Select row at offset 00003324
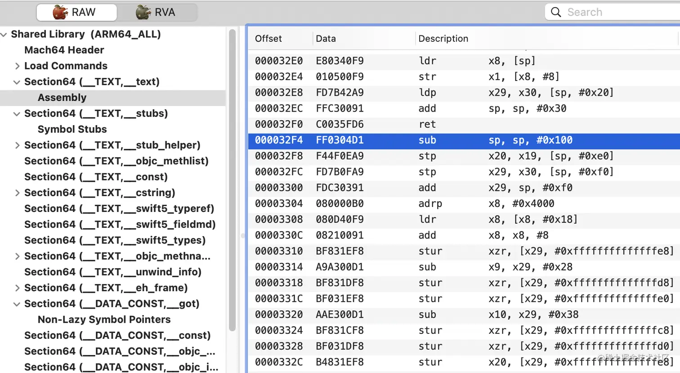Screen dimensions: 680x373 [464, 331]
